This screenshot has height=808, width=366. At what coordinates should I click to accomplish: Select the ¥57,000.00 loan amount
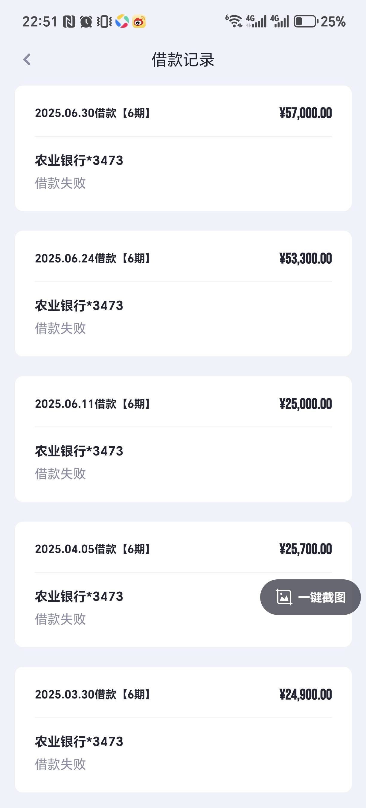point(306,113)
